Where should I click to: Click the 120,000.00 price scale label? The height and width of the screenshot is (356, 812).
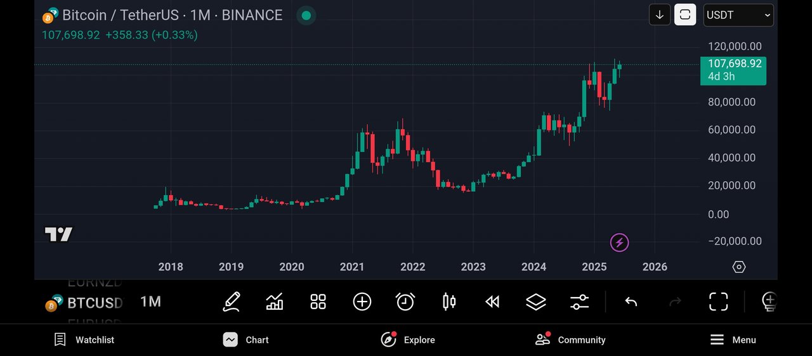pos(735,46)
